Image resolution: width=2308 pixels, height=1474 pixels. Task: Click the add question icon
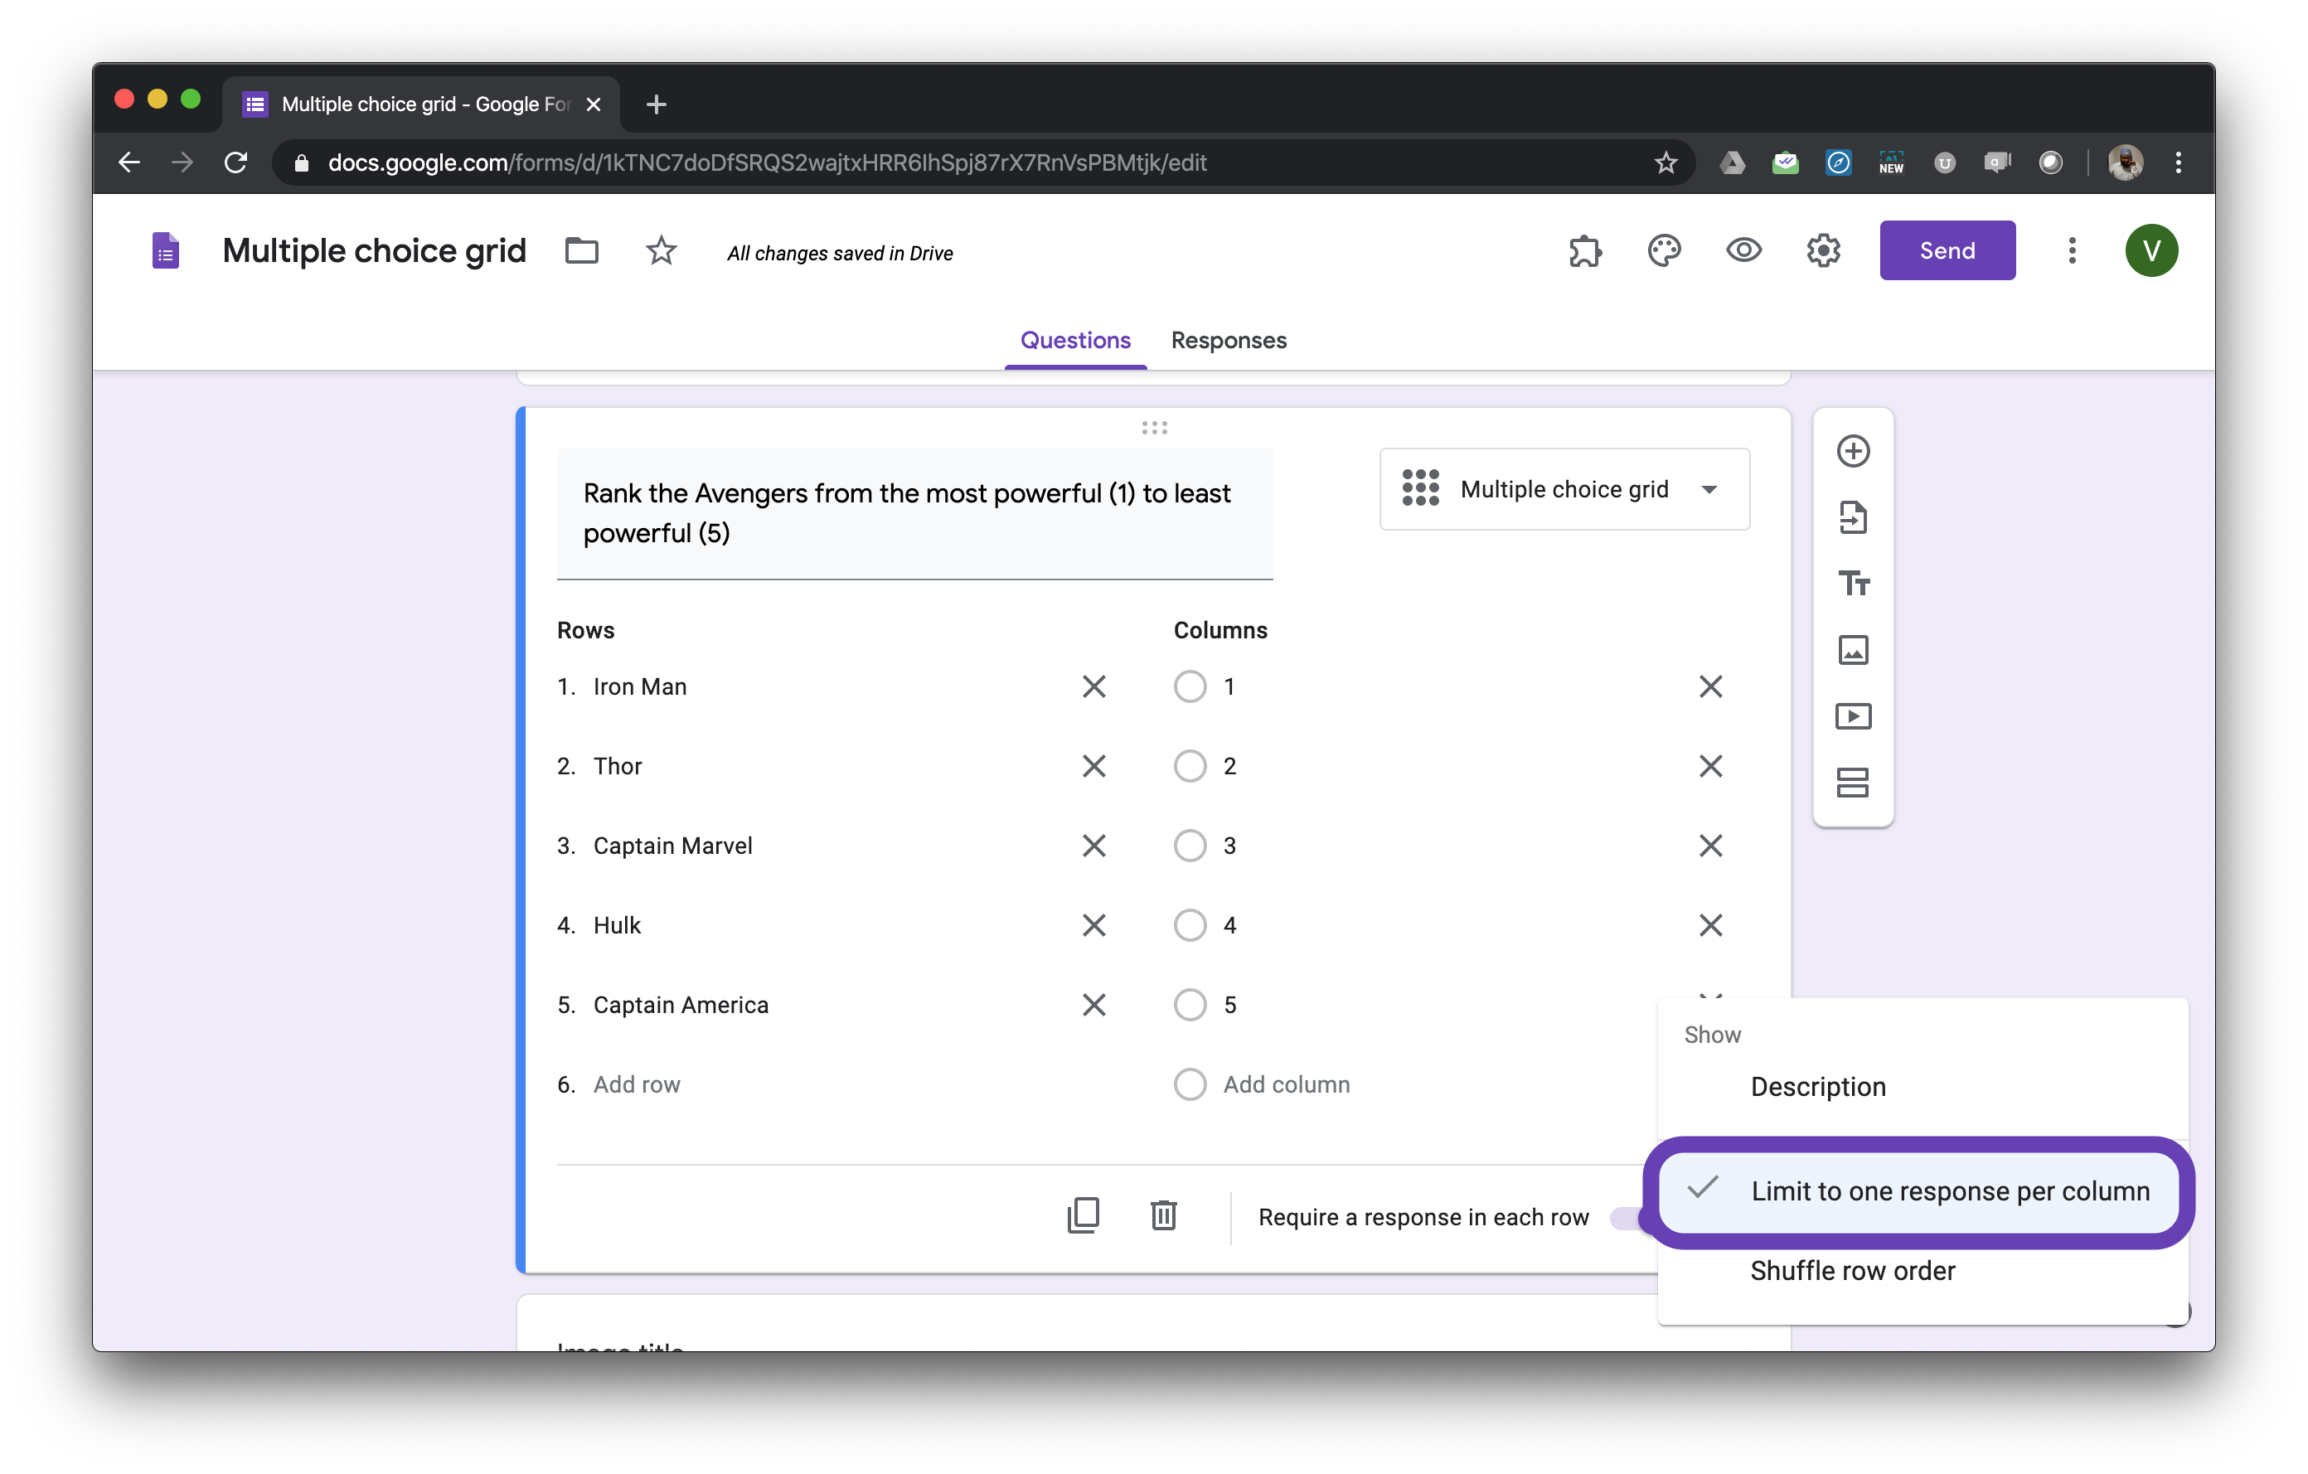(x=1852, y=449)
